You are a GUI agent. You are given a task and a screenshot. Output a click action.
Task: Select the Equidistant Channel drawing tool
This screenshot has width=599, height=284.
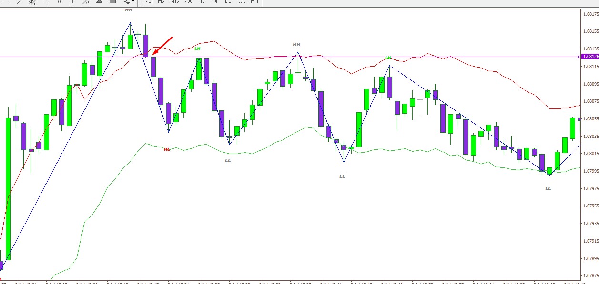click(33, 1)
